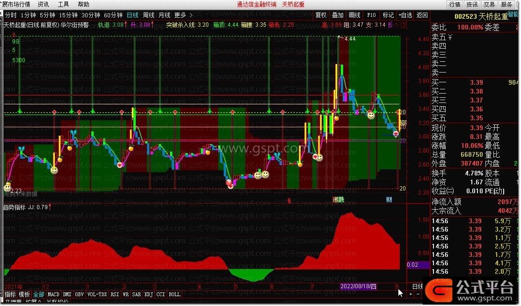Switch to the RSI indicator
The image size is (521, 306).
tap(115, 294)
